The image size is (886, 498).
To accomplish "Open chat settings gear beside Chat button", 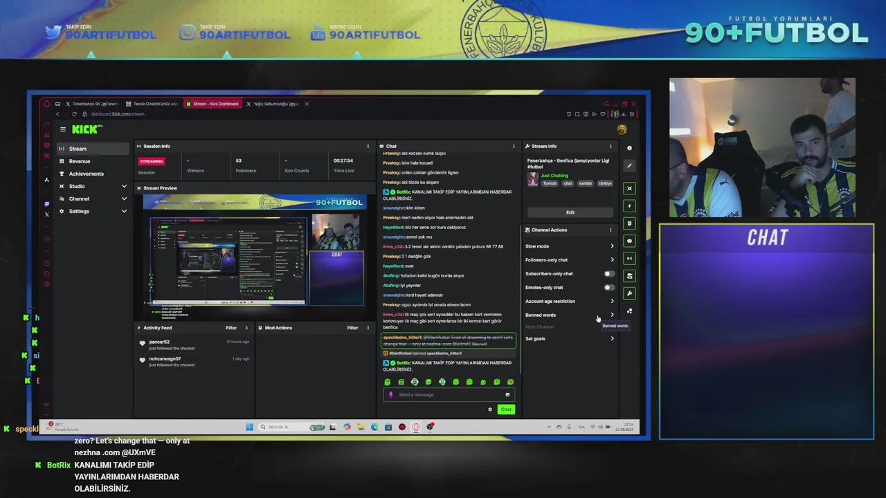I will point(490,409).
